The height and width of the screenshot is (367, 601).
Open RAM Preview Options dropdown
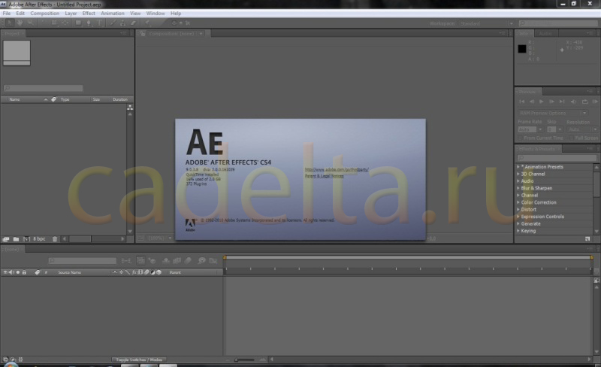(553, 114)
